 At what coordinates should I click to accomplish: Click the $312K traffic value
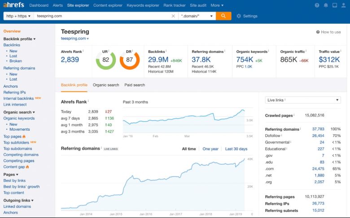click(x=329, y=60)
